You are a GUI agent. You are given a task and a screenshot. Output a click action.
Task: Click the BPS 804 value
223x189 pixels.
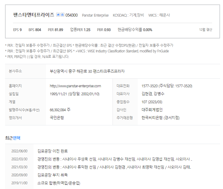[35, 30]
